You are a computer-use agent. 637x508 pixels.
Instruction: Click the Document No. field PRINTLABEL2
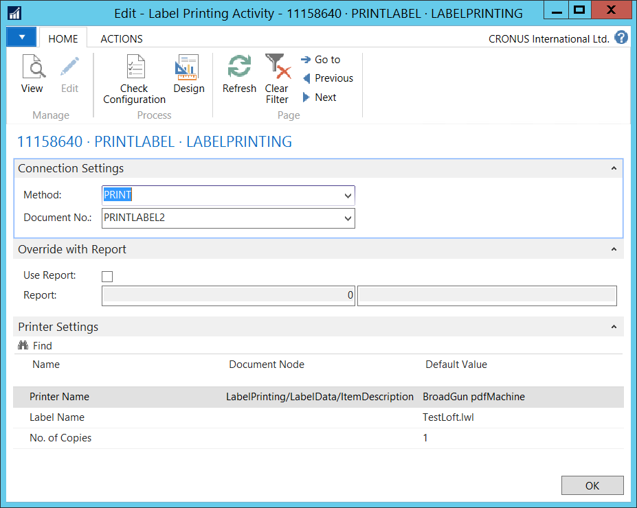click(x=228, y=218)
